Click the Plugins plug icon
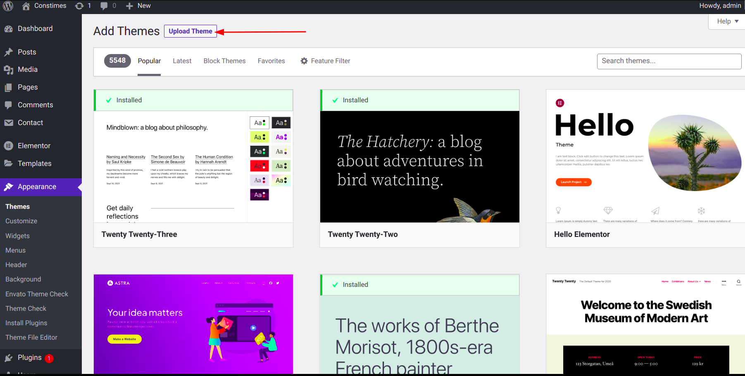Screen dimensions: 745x376 9,358
